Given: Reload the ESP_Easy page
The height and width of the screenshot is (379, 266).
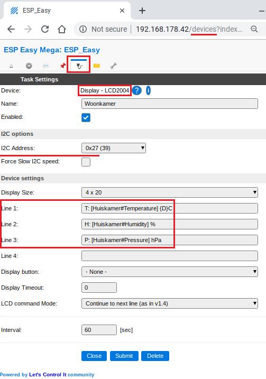Looking at the screenshot, I should 45,29.
